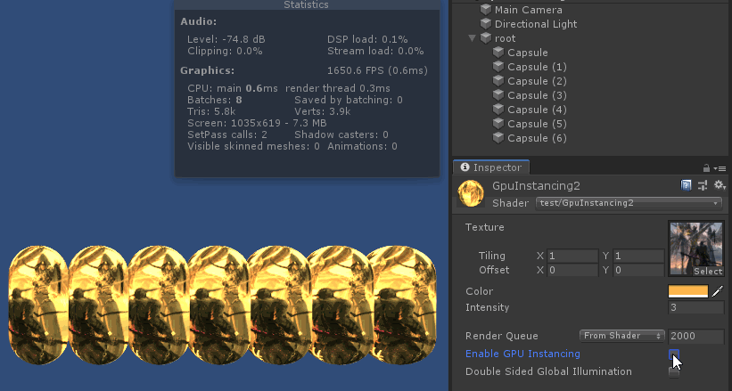Select Main Camera in the hierarchy

pyautogui.click(x=528, y=10)
